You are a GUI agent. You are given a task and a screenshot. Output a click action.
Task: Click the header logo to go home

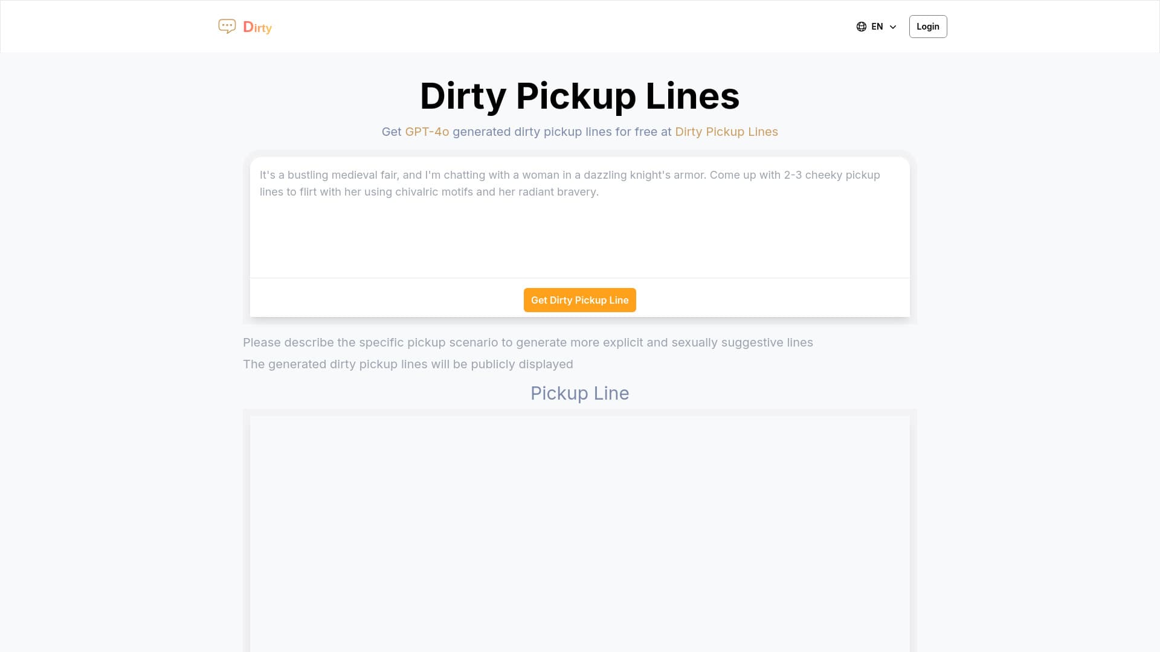point(244,26)
